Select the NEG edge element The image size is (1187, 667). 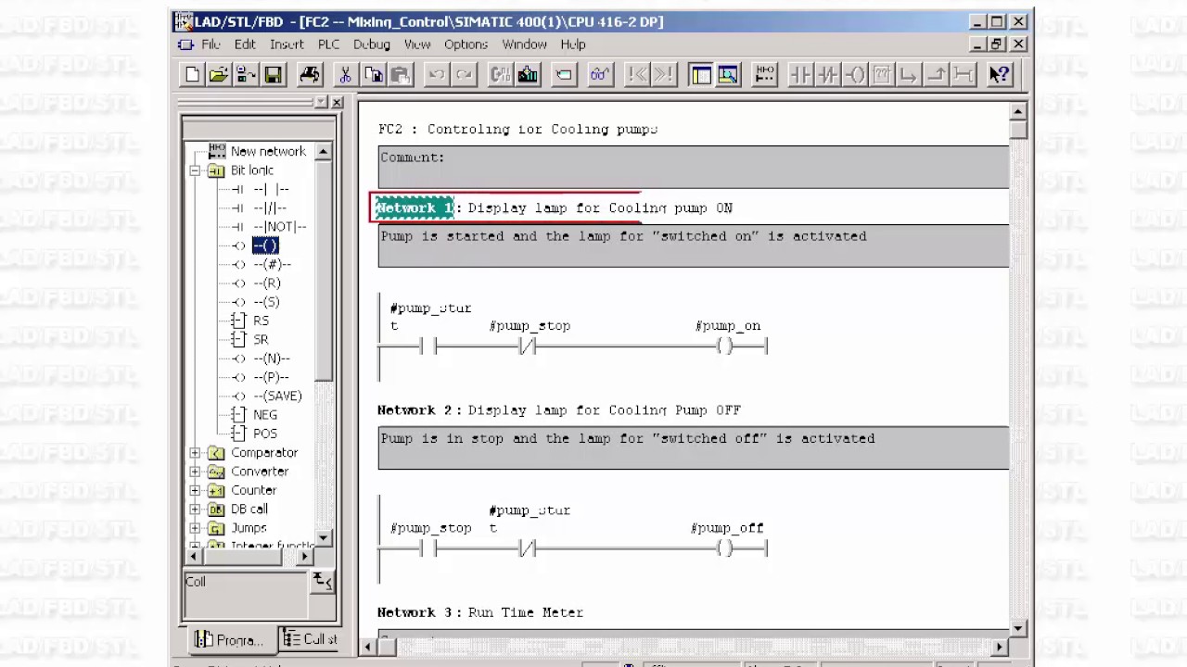coord(265,415)
